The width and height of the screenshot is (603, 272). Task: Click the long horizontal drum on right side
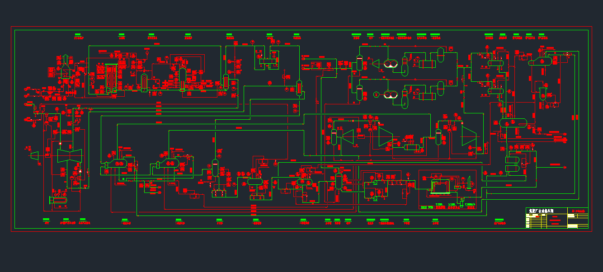tap(513, 122)
